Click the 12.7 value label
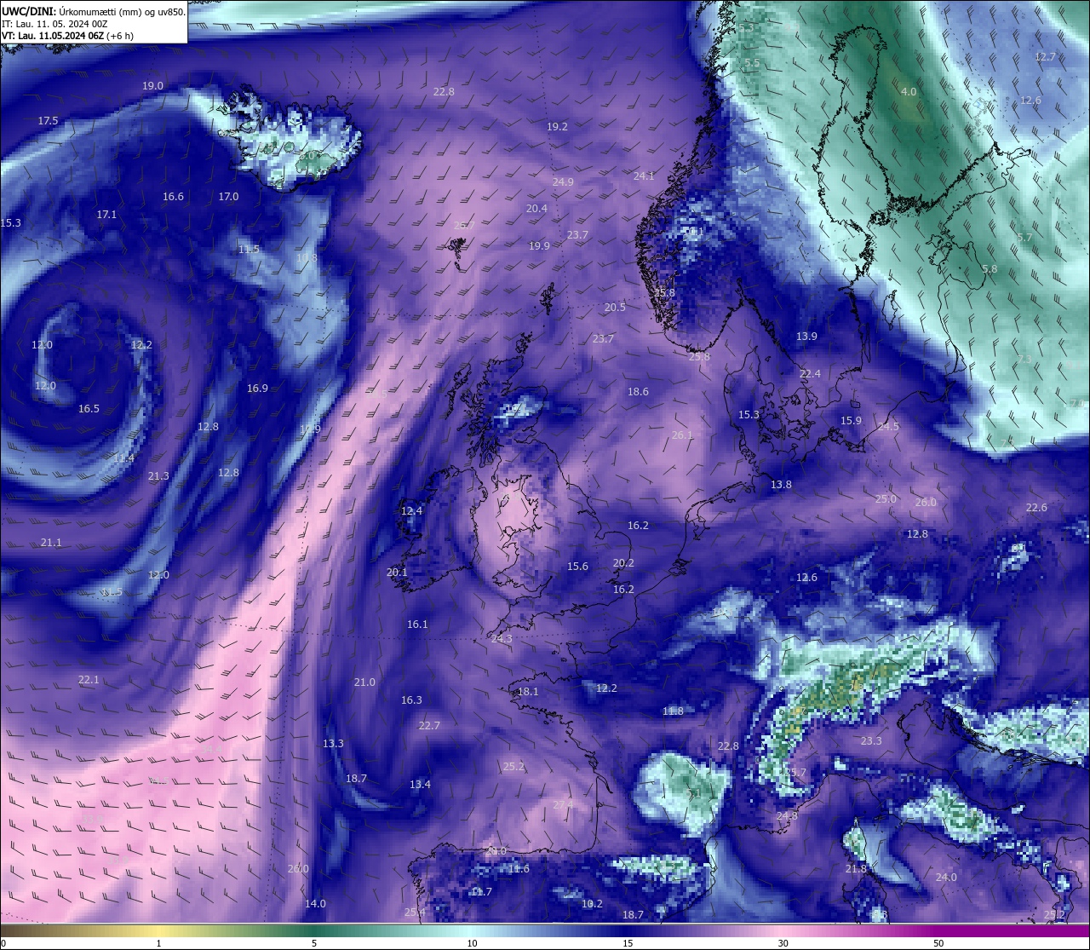Viewport: 1090px width, 950px height. coord(1045,57)
